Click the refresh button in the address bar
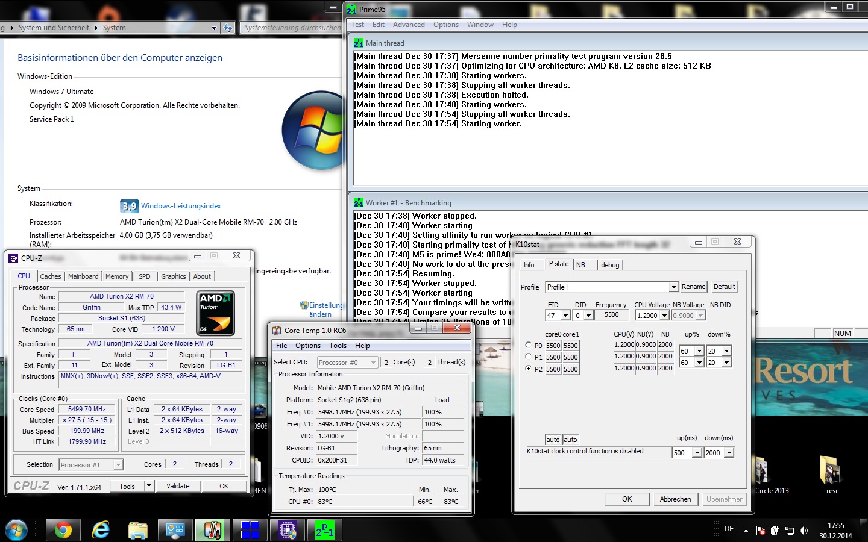This screenshot has width=868, height=542. (227, 28)
